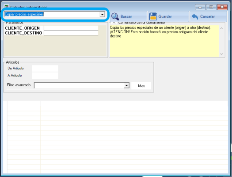The height and width of the screenshot is (177, 232).
Task: Click the De Articulo input field
Action: tap(45, 68)
